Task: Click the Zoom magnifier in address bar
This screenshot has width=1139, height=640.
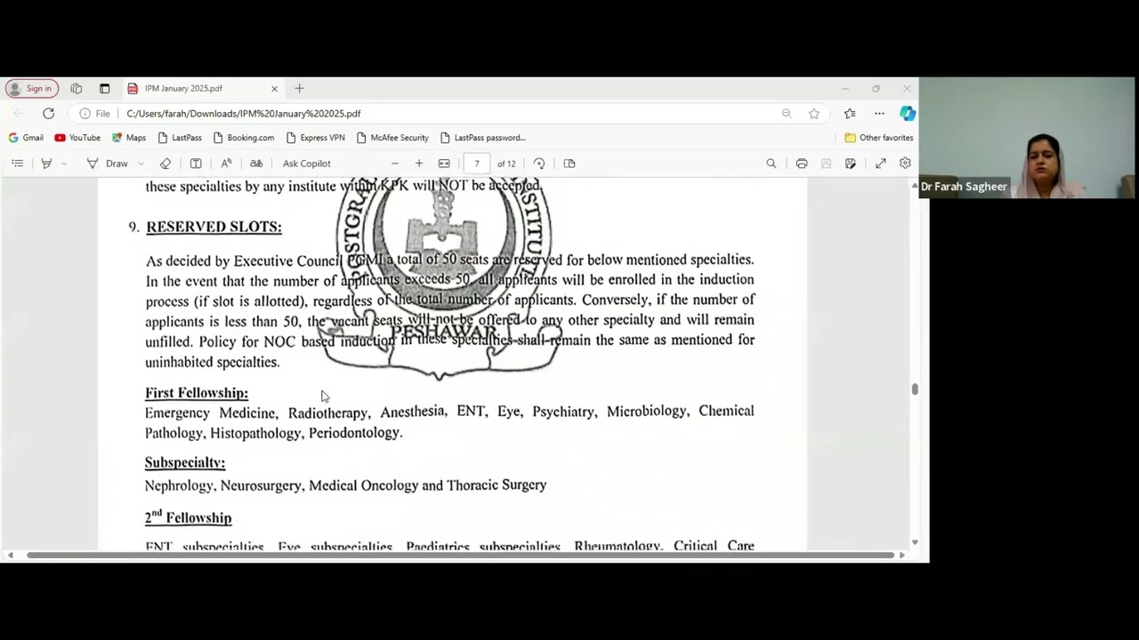Action: pos(787,114)
